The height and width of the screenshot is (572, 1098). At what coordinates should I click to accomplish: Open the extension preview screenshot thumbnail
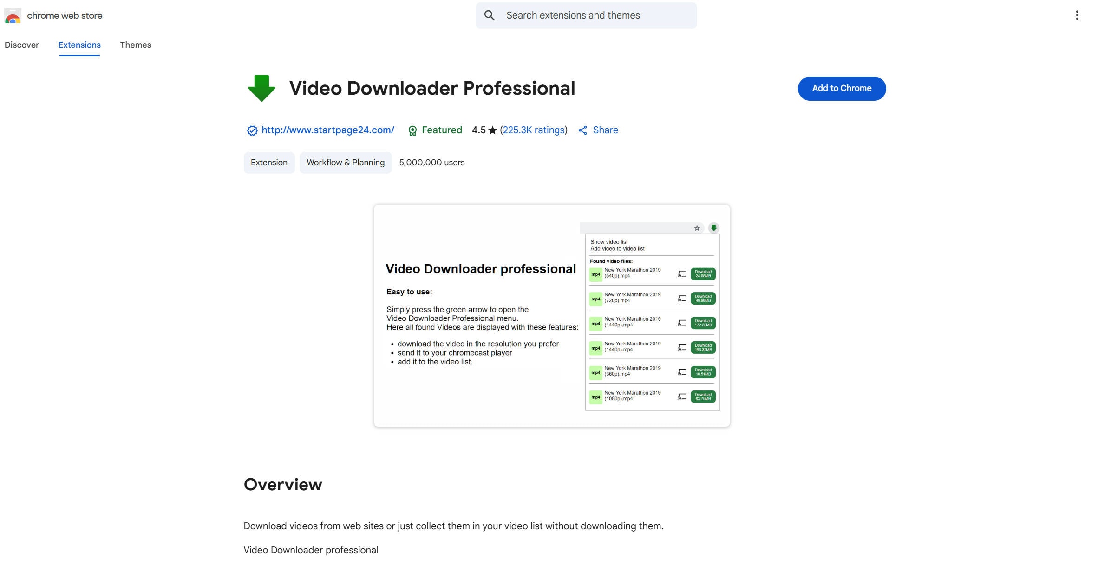[552, 316]
